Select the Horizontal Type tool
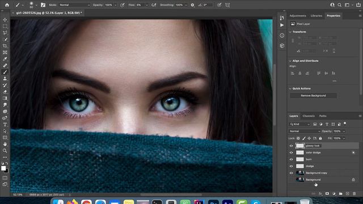This screenshot has width=363, height=204. coord(5,125)
